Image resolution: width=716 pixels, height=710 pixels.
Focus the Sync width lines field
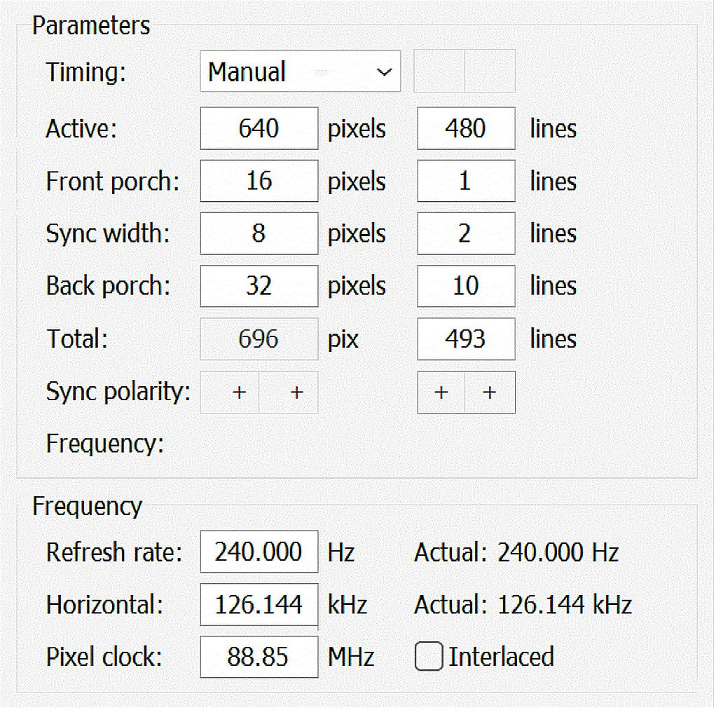(x=466, y=233)
